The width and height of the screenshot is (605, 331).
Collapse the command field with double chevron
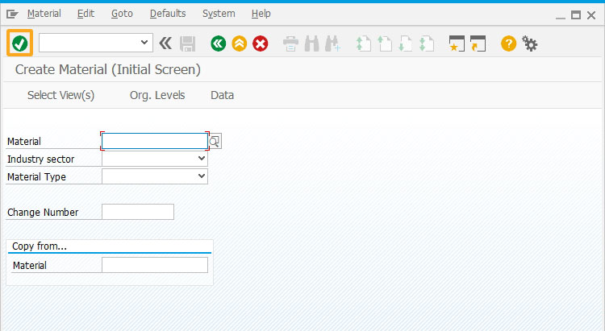coord(165,43)
